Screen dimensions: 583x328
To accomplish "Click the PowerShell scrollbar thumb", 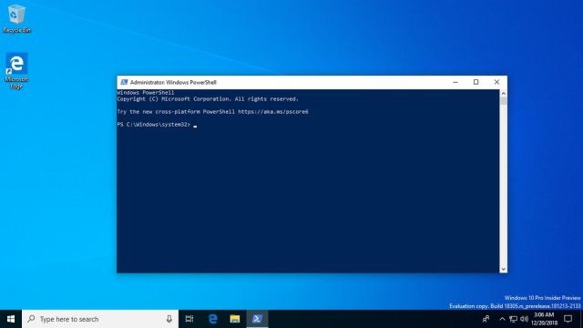I will (504, 101).
